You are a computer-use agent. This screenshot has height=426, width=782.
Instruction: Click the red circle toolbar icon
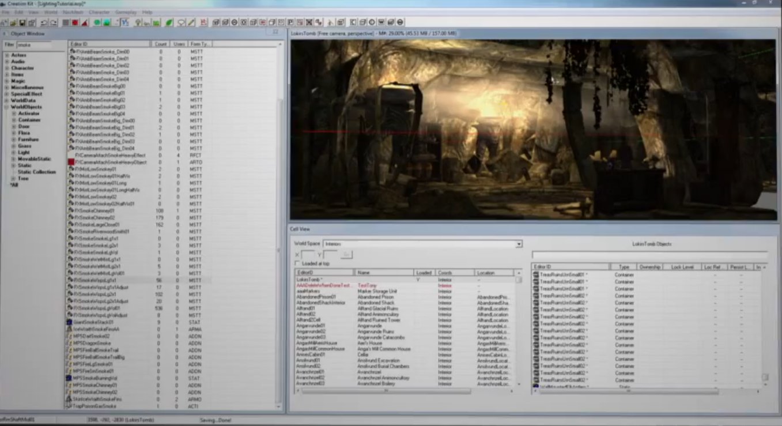[75, 22]
